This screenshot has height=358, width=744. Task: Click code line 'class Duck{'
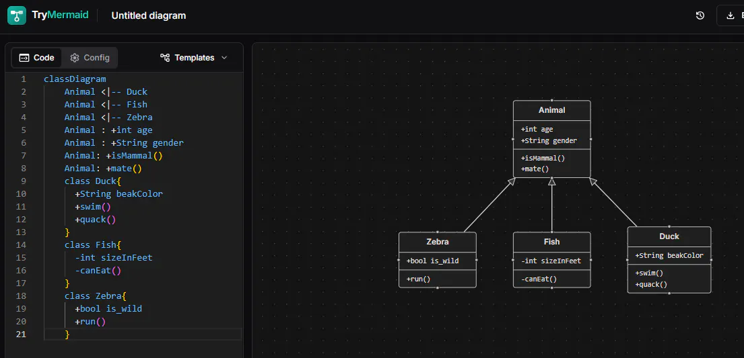[x=93, y=181]
